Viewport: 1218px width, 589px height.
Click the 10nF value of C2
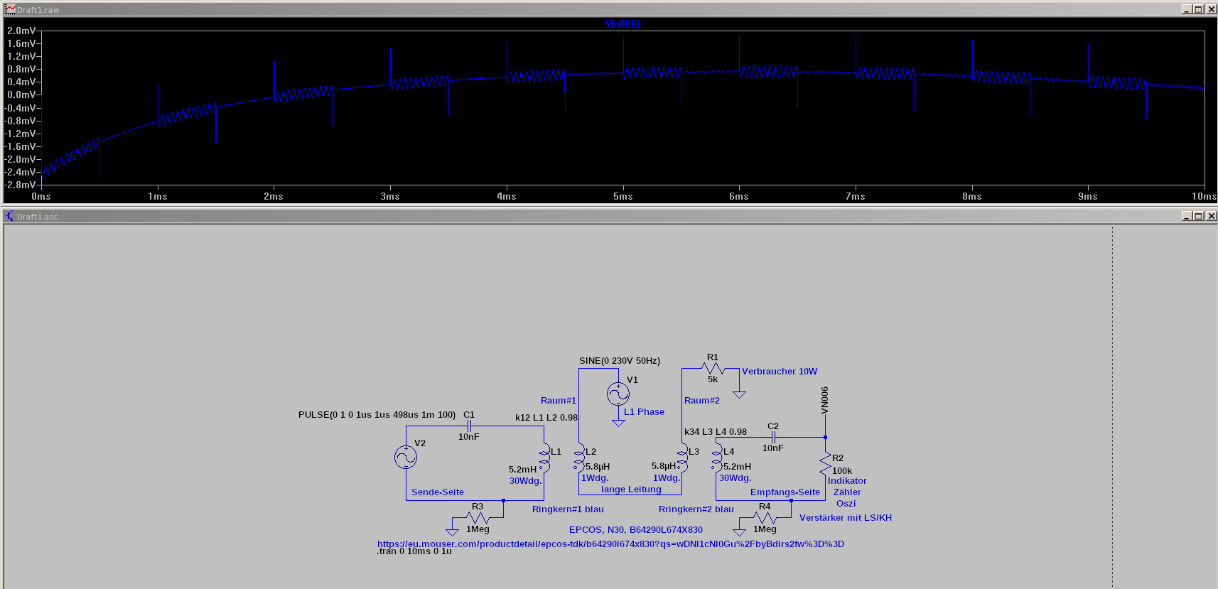(x=773, y=448)
